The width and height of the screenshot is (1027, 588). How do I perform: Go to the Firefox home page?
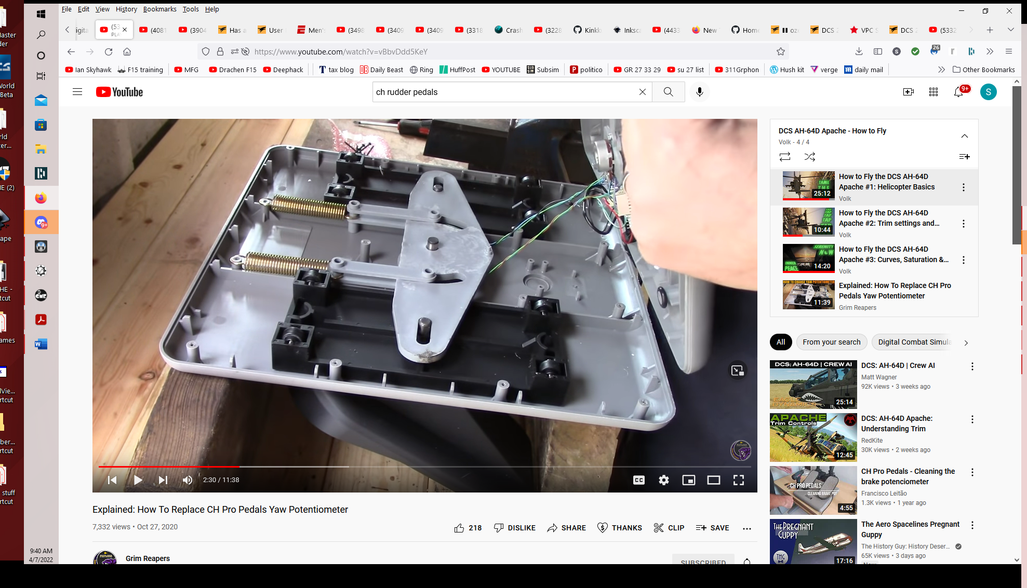(x=127, y=51)
